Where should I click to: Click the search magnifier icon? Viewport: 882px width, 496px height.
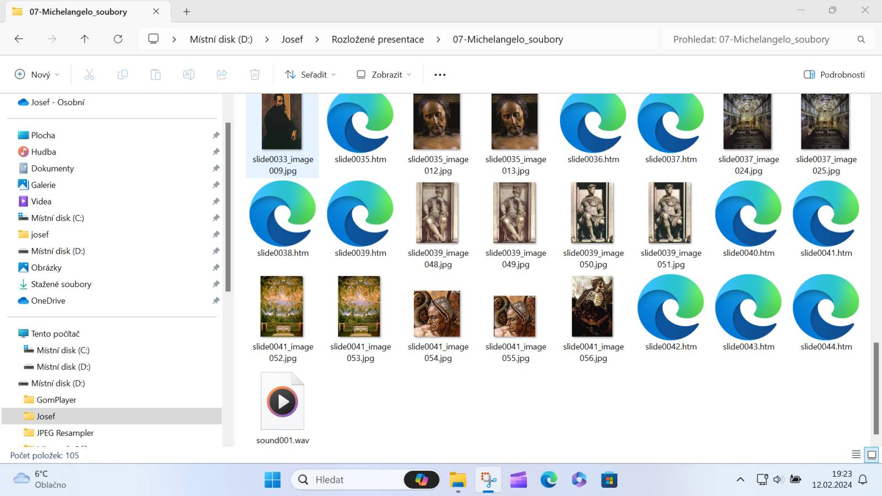pyautogui.click(x=861, y=40)
